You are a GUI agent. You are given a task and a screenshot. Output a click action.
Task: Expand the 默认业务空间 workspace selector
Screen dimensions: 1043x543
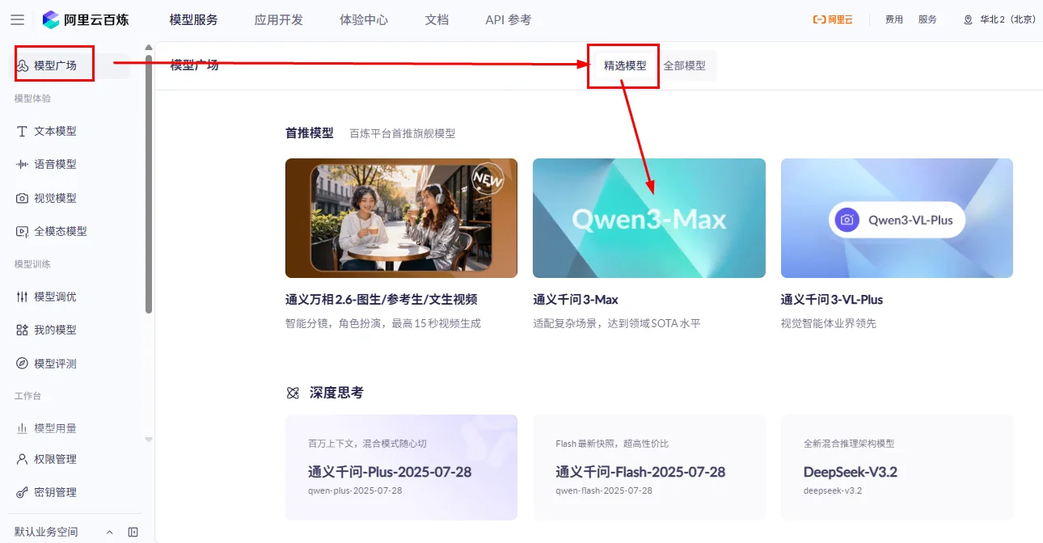point(63,532)
